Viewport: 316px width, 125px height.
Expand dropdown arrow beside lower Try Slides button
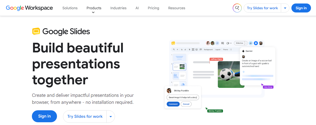click(x=111, y=117)
